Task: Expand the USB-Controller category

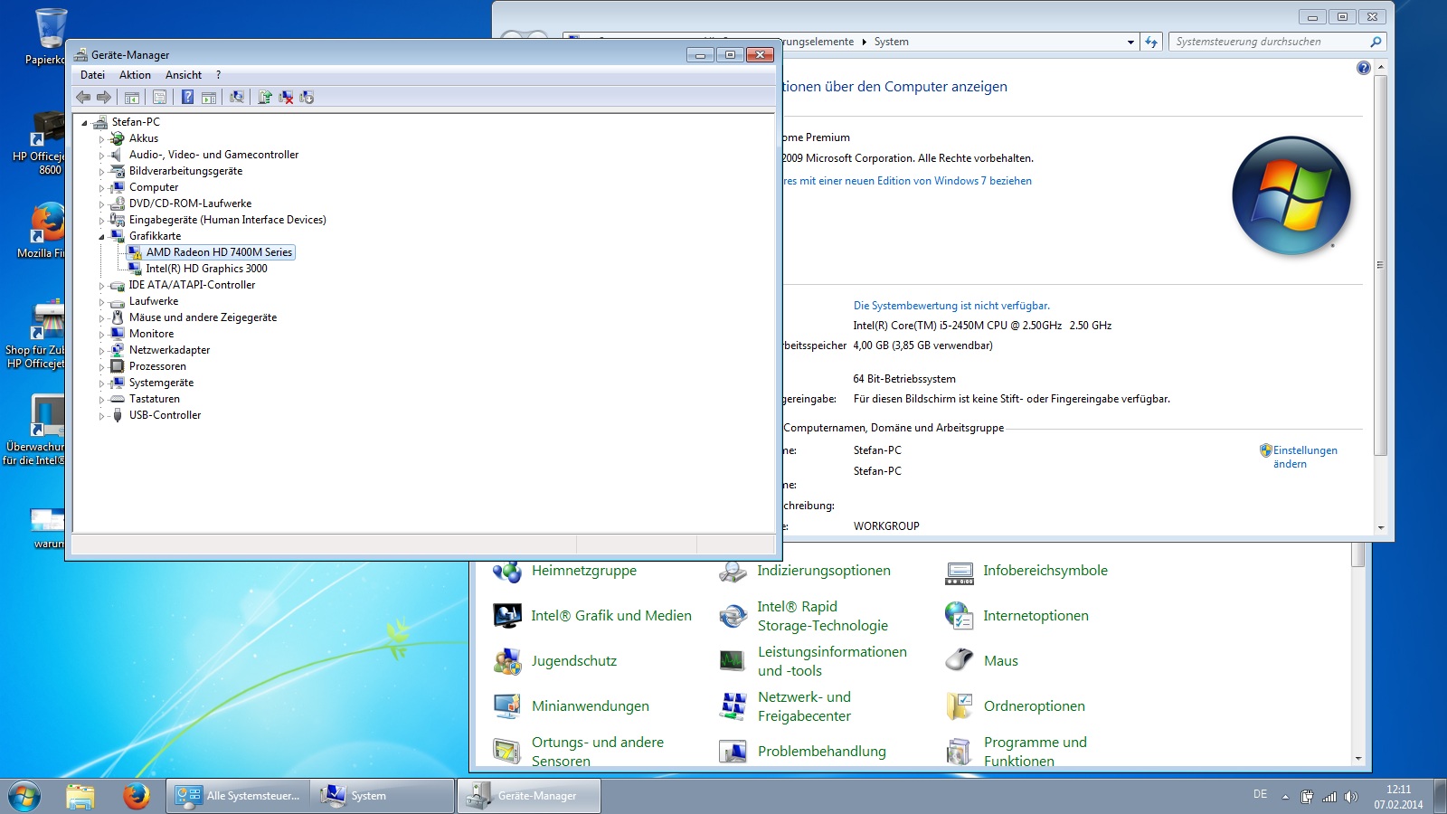Action: pyautogui.click(x=101, y=416)
